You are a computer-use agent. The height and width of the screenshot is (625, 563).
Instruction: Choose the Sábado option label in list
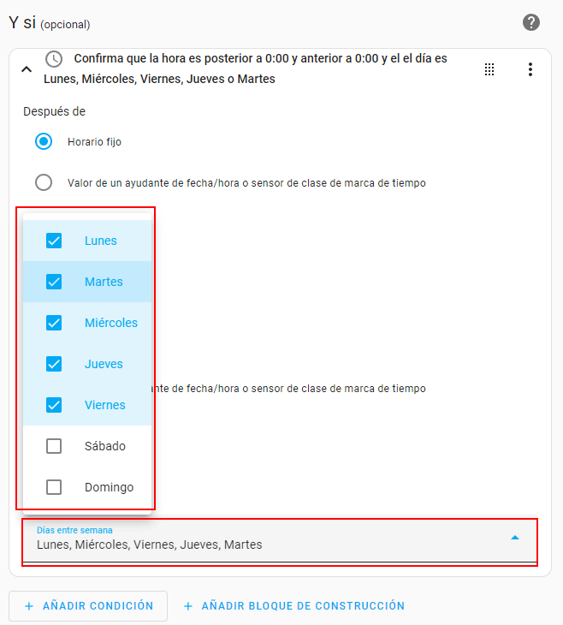[105, 446]
